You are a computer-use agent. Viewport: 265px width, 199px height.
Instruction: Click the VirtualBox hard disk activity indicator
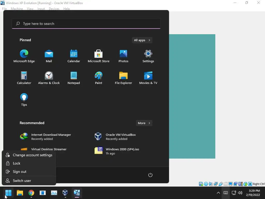201,184
